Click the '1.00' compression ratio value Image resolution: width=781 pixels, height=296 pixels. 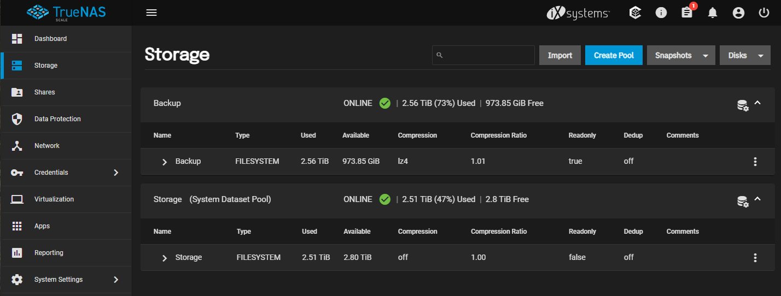coord(478,258)
